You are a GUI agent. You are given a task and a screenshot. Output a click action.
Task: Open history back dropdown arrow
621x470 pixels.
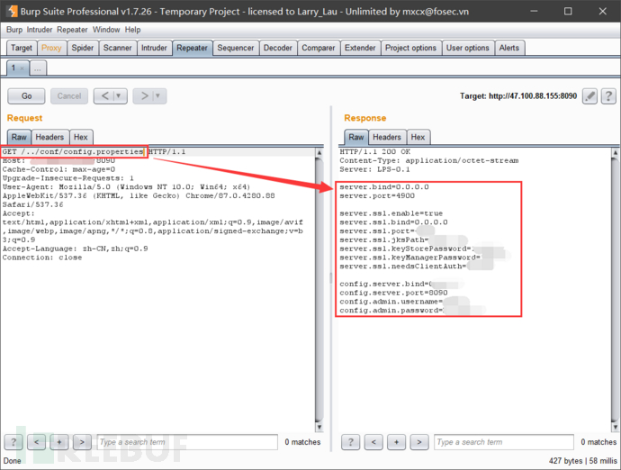[119, 96]
